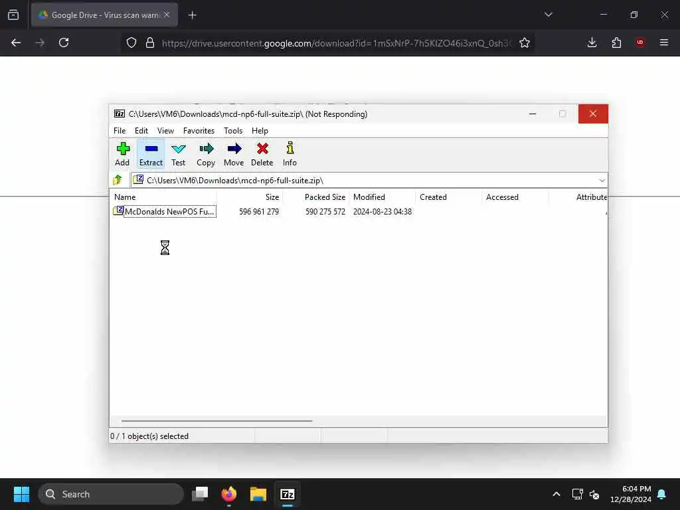The width and height of the screenshot is (680, 510).
Task: Click the modified date 2024-08-23 04:38
Action: click(x=382, y=212)
